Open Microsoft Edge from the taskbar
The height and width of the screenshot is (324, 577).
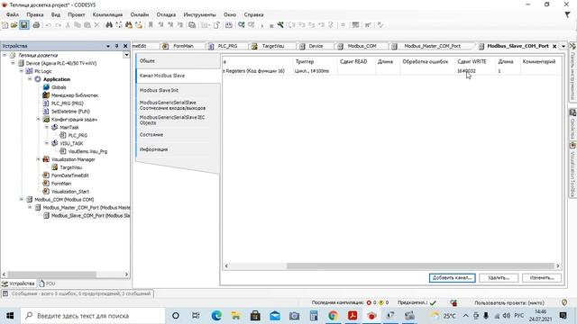coord(216,316)
